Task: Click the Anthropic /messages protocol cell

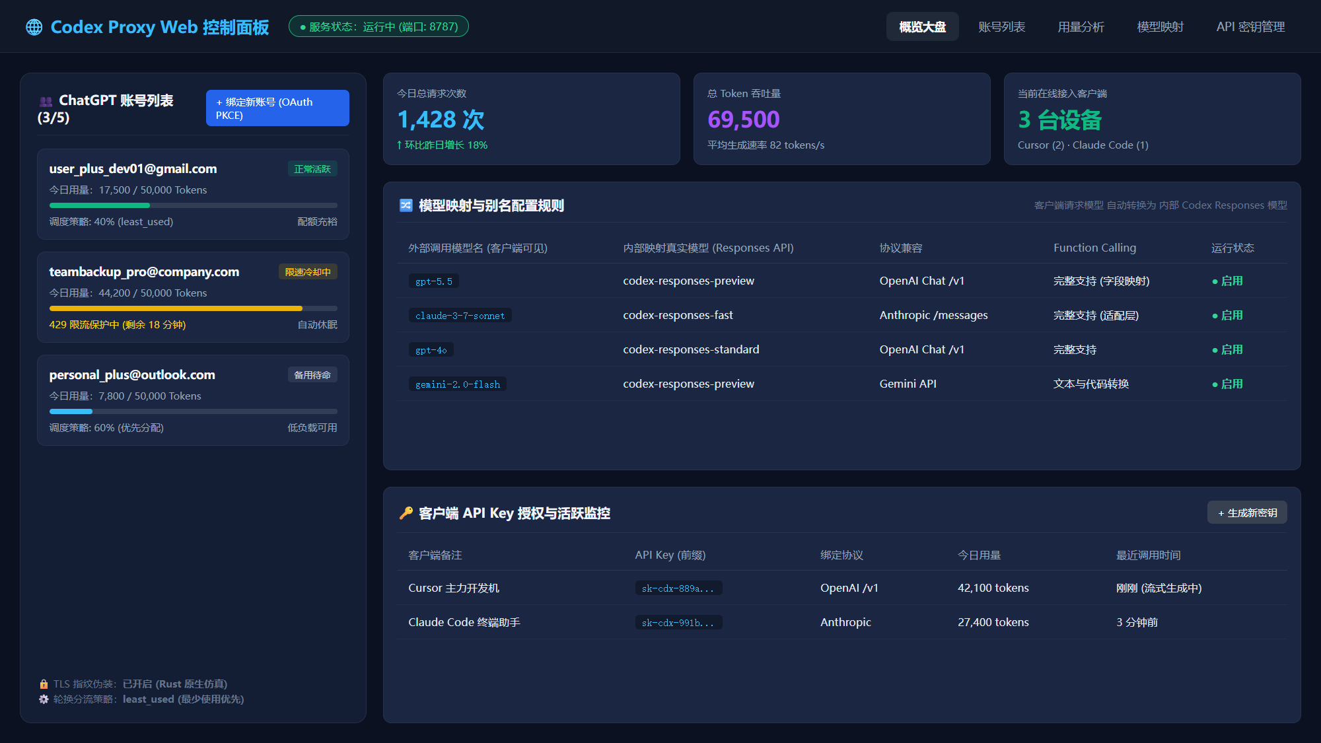Action: [x=933, y=315]
